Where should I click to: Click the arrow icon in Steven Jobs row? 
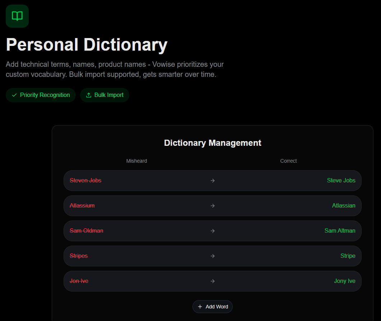click(213, 181)
